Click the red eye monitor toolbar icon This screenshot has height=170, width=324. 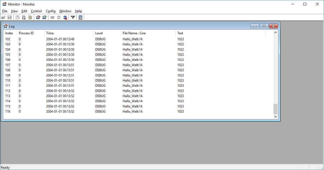(x=38, y=17)
